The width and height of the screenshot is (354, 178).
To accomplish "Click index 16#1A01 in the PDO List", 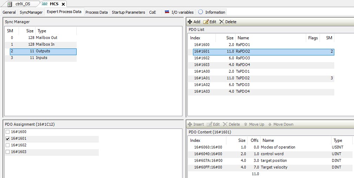I will [x=202, y=78].
